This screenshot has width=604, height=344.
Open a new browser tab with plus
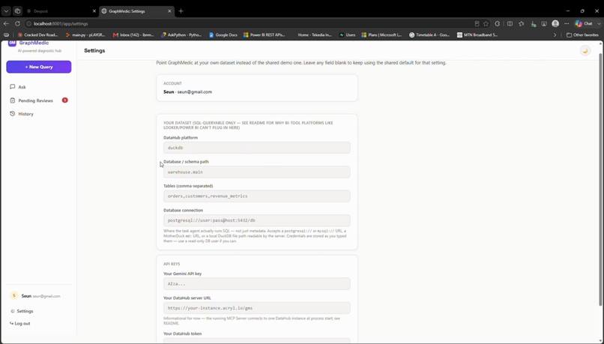tap(181, 11)
